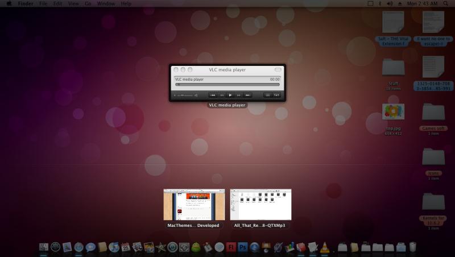Skip to next track in VLC
455x257 pixels.
[x=247, y=95]
